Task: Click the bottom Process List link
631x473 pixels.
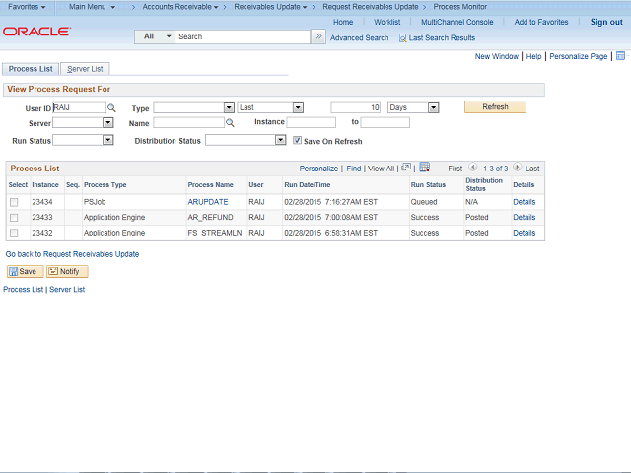Action: [23, 289]
